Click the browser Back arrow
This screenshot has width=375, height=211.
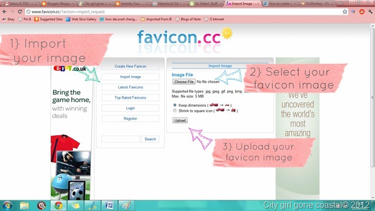tap(5, 12)
